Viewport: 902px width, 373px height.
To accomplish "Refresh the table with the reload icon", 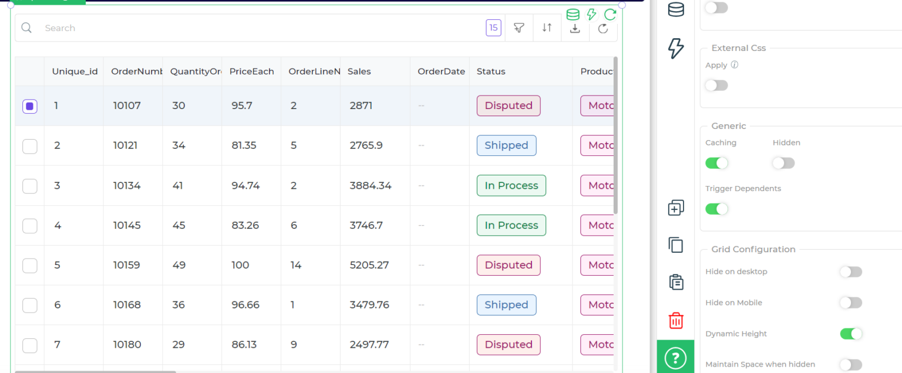I will point(603,28).
